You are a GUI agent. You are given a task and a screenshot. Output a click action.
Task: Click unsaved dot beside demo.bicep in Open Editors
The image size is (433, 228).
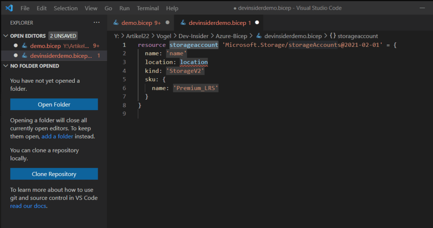tap(16, 46)
